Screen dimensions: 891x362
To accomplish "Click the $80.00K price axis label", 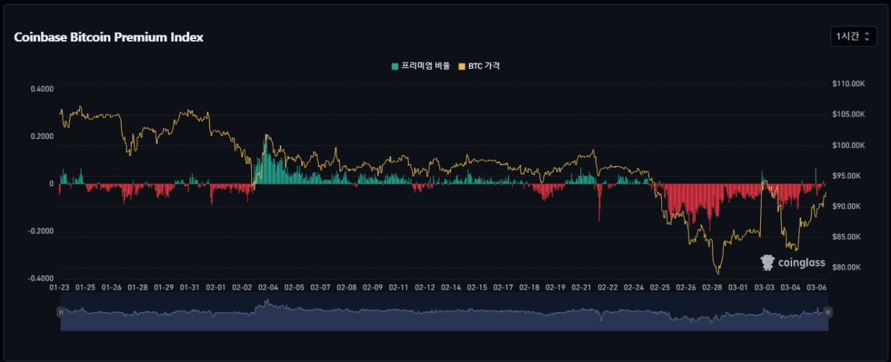I will click(x=846, y=268).
